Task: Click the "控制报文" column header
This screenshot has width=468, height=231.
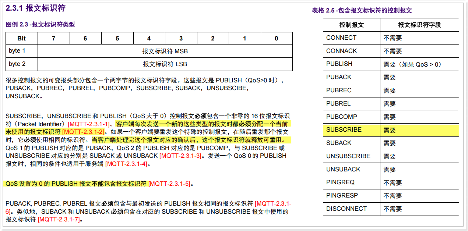Action: [352, 25]
